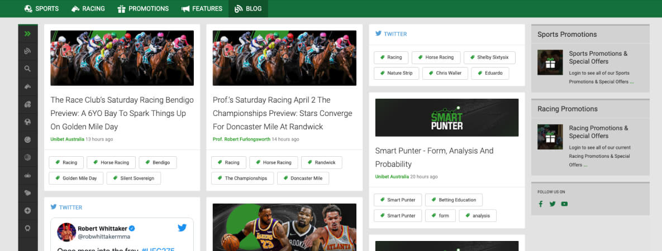Click the search magnifier icon in sidebar
Viewport: 662px width, 251px height.
pyautogui.click(x=28, y=69)
